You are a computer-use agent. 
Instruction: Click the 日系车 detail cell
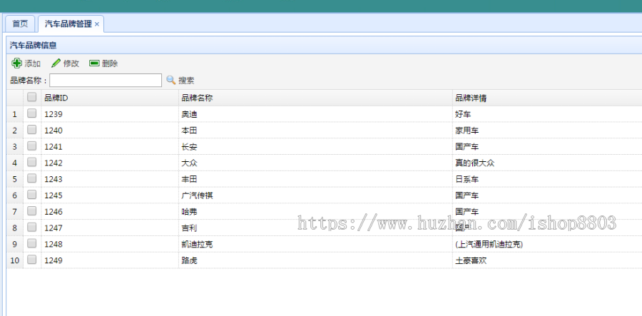pos(547,179)
